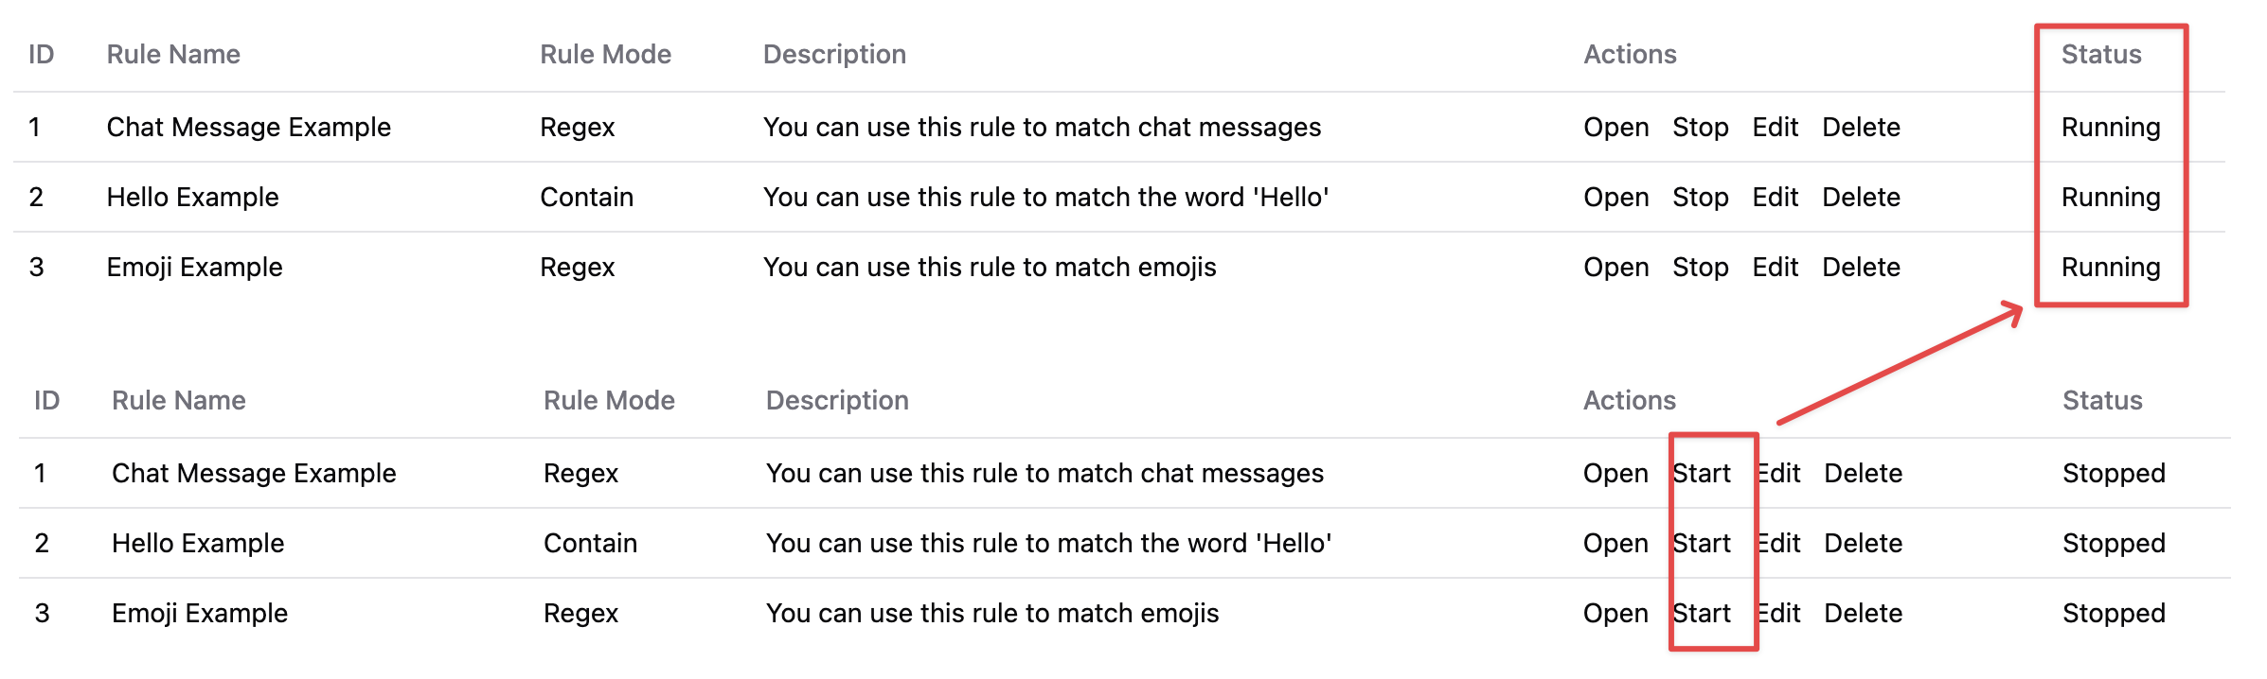Image resolution: width=2267 pixels, height=679 pixels.
Task: Open the stopped Hello Example rule
Action: [x=1615, y=544]
